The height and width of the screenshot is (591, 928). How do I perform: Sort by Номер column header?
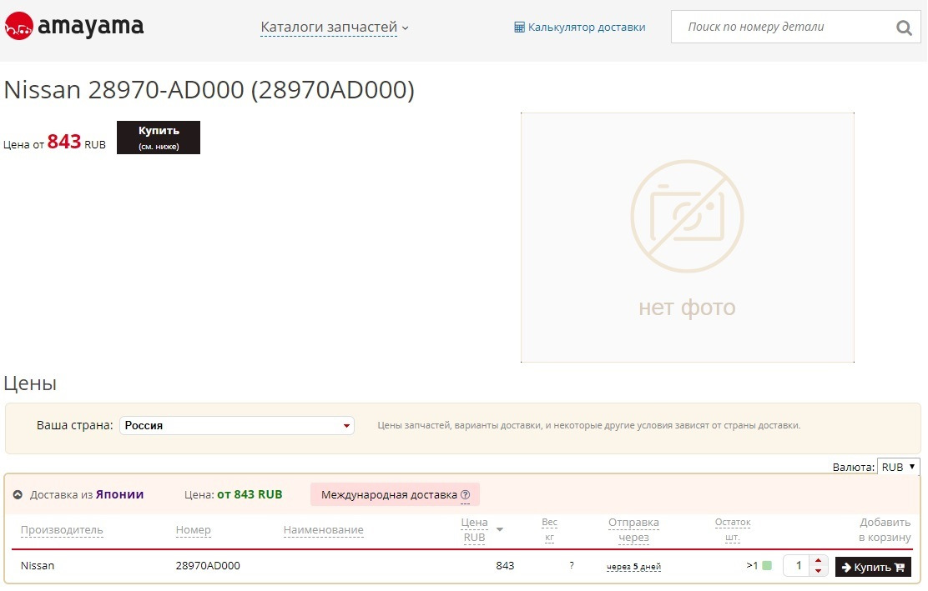pyautogui.click(x=193, y=530)
